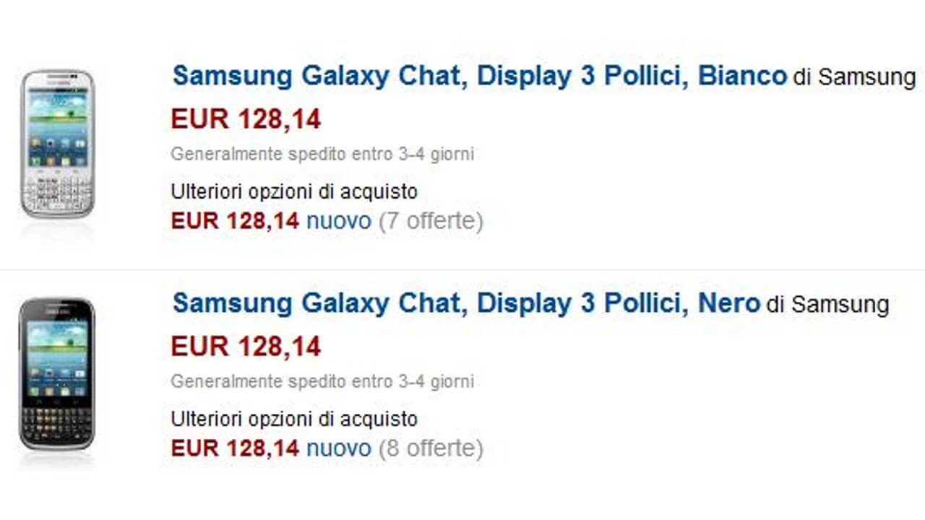Viewport: 925px width, 520px height.
Task: Click the "(7 offerte)" count text
Action: pos(431,221)
